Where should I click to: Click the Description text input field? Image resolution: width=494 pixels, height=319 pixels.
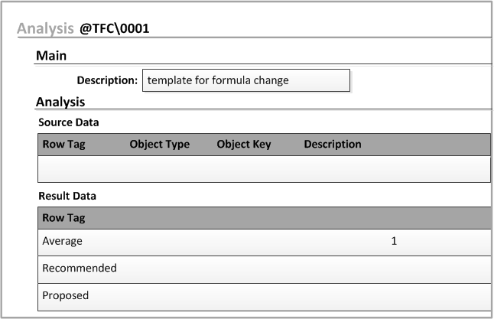click(245, 80)
